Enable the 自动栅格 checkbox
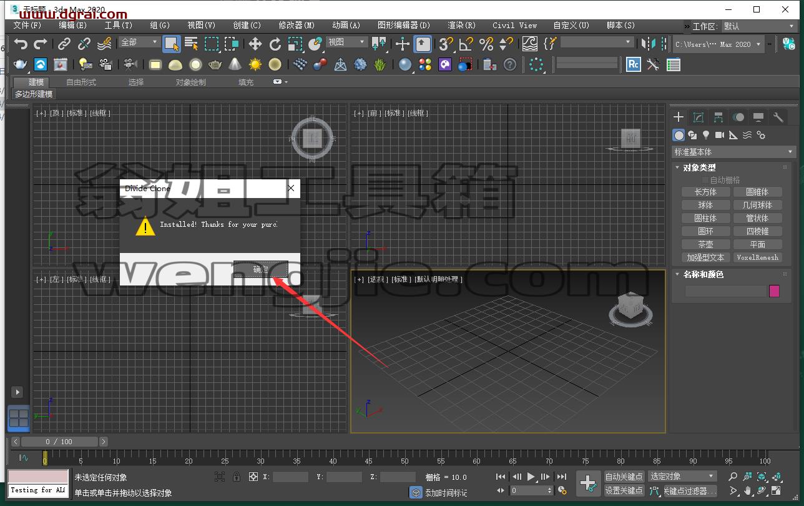This screenshot has height=506, width=804. point(706,180)
